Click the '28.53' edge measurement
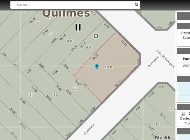This screenshot has height=140, width=190. (117, 84)
